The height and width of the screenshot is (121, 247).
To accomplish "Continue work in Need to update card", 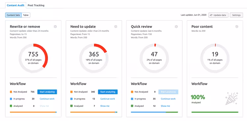I will (108, 99).
